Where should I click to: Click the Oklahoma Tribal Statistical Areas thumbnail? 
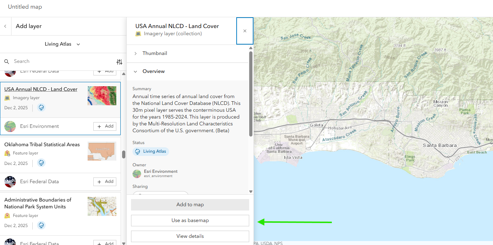click(102, 151)
